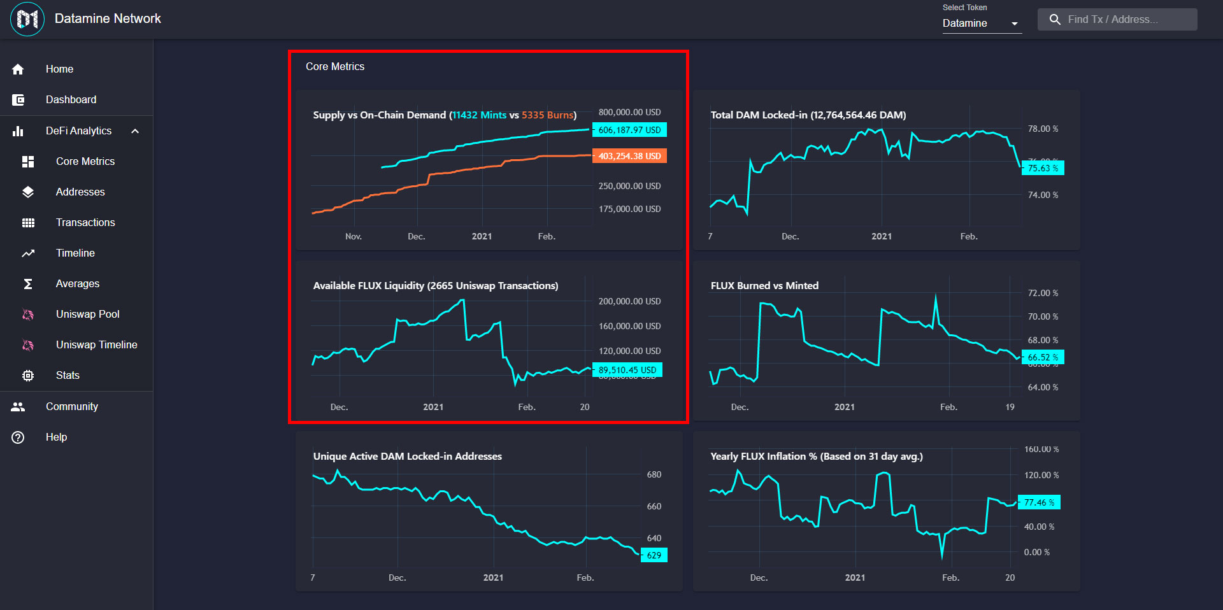
Task: Click Unique Active DAM Locked-in Addresses title
Action: click(408, 457)
